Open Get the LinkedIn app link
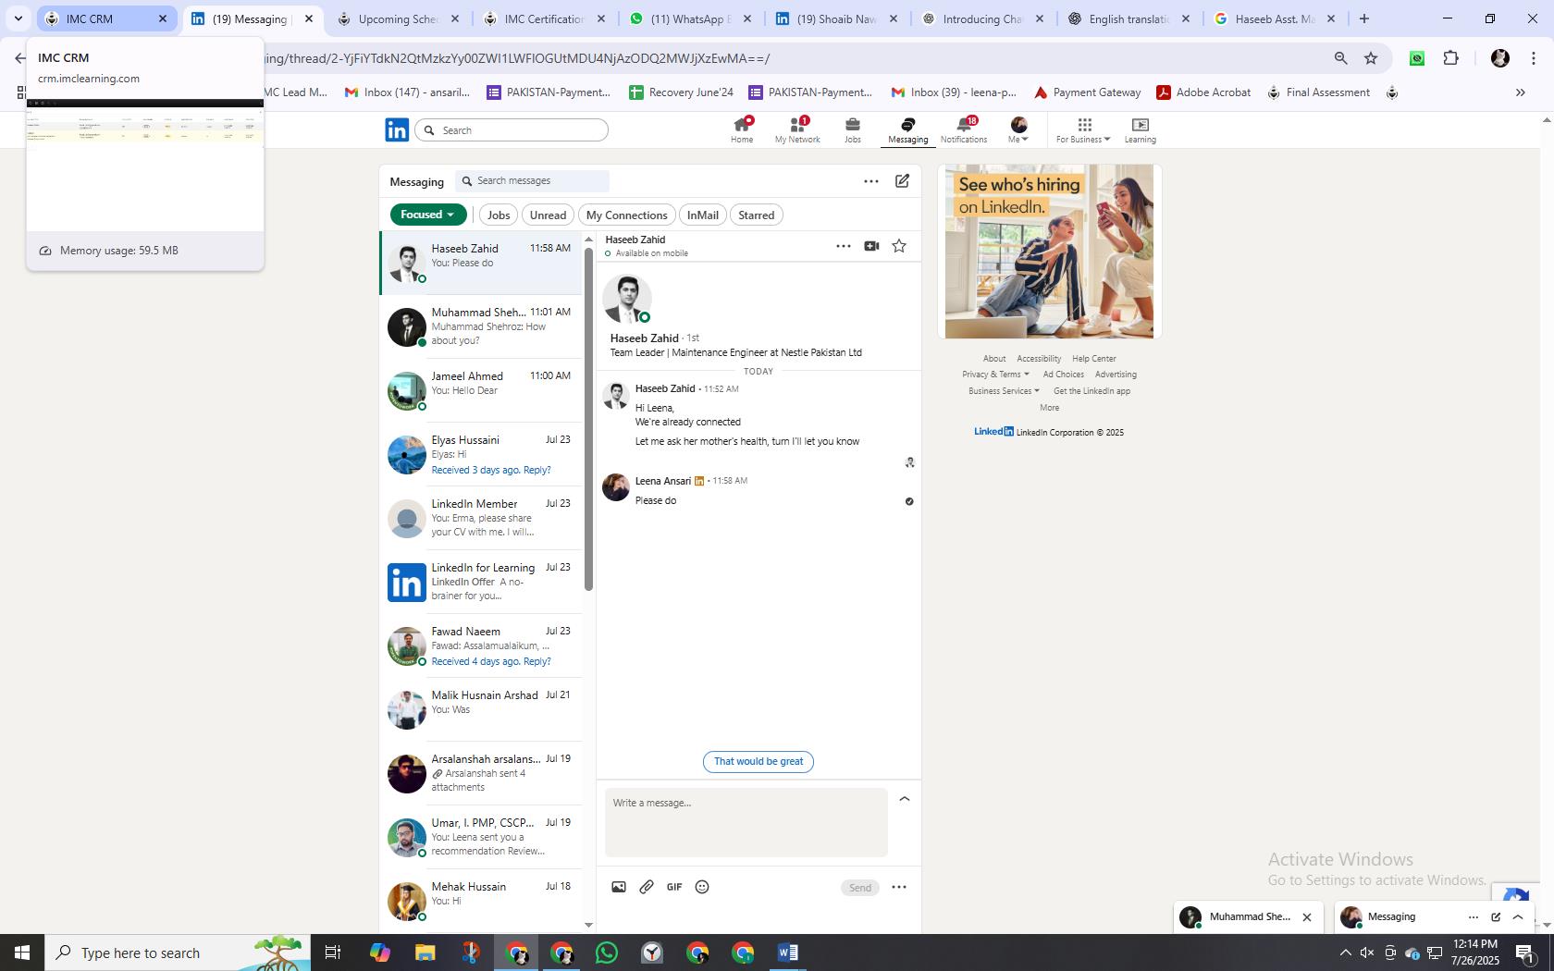Screen dimensions: 1554x971 pos(1091,391)
